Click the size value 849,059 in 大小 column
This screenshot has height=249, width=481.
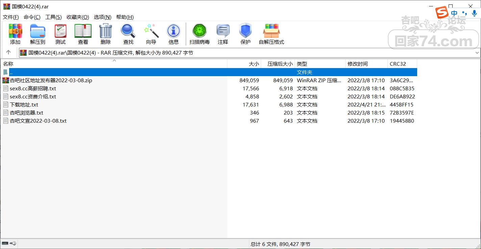coord(249,80)
